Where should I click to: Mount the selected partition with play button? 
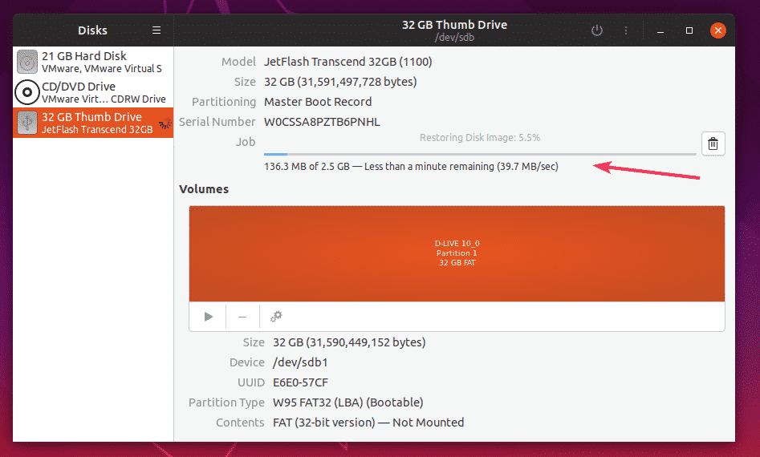click(x=209, y=317)
